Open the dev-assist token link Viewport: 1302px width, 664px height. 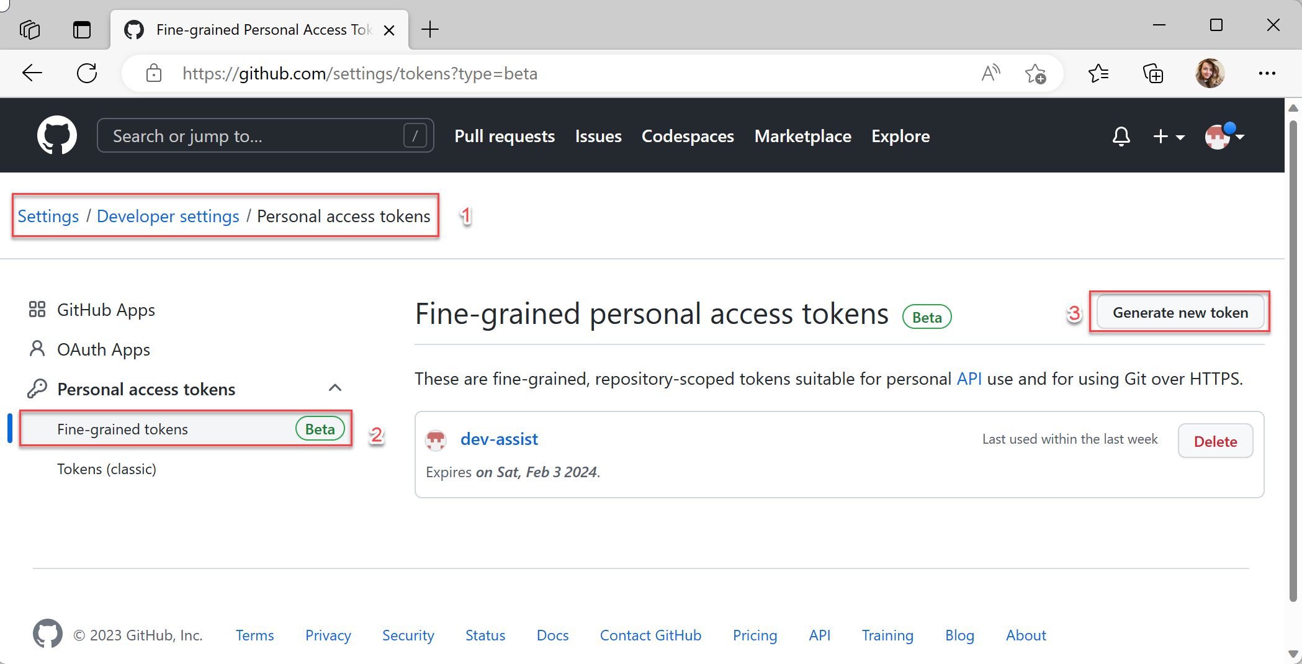499,439
